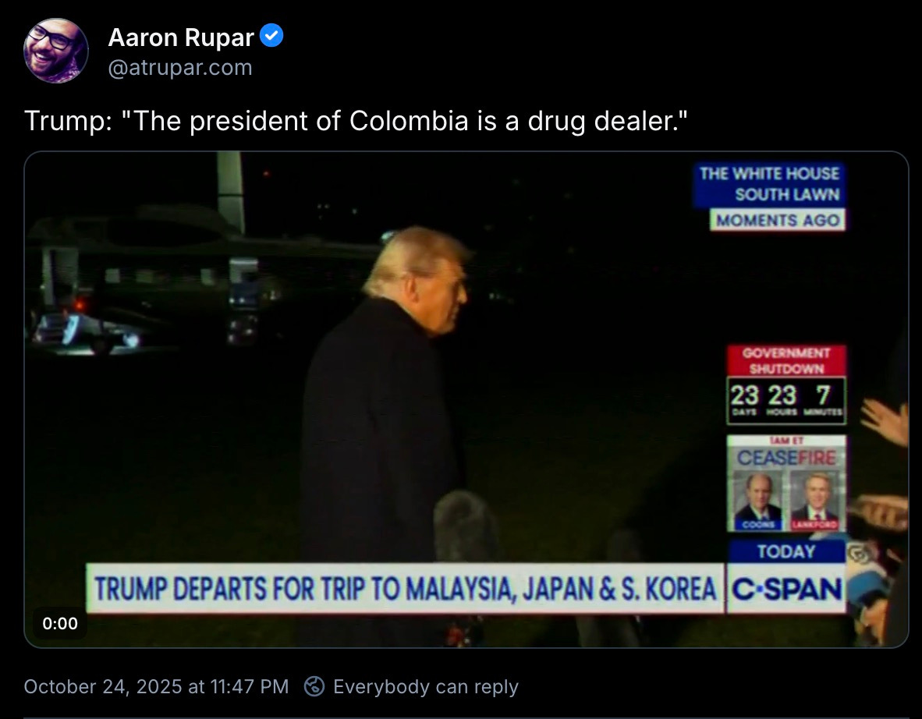Click the 'Trump departs for trip' banner

click(x=405, y=589)
